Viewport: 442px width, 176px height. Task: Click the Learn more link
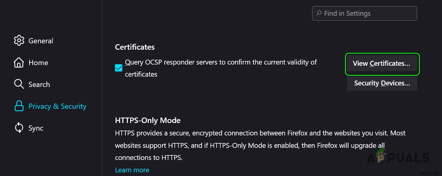[x=132, y=170]
